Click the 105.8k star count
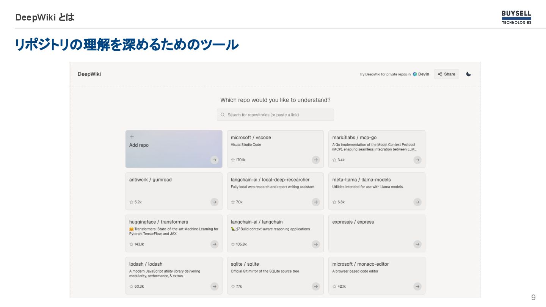The height and width of the screenshot is (307, 546). (241, 244)
